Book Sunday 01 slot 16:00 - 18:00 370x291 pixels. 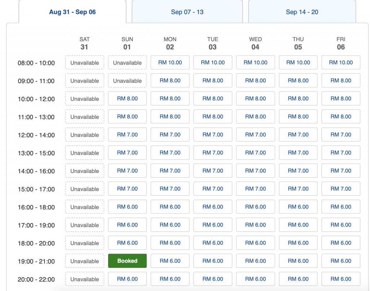point(127,207)
